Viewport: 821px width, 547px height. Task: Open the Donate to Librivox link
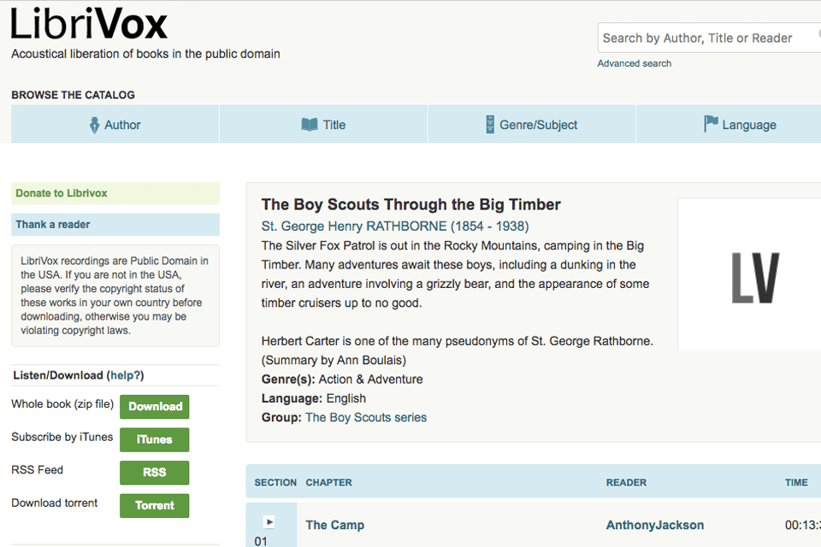[62, 193]
